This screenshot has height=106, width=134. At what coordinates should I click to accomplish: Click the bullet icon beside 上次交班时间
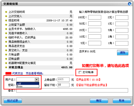(x=6, y=12)
